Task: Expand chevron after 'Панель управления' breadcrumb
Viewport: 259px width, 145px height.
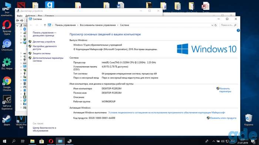Action: pos(78,25)
